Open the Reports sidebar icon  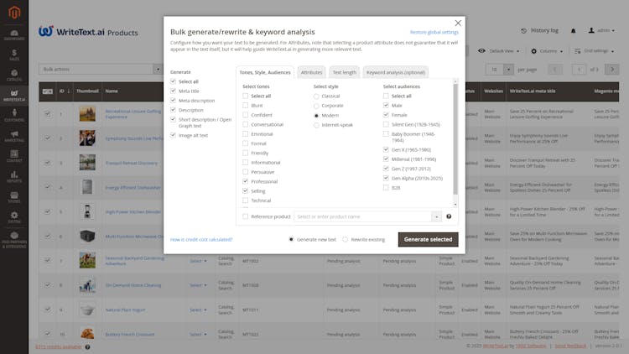(x=14, y=177)
